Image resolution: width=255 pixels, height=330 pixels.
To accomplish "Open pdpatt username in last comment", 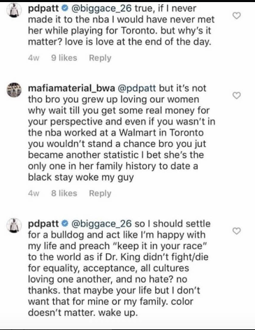I will click(43, 224).
